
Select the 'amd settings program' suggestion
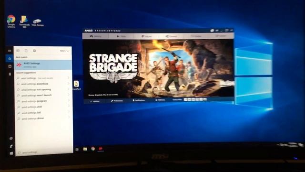coord(43,101)
